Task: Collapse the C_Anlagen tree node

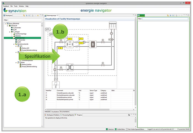Action: pos(10,32)
